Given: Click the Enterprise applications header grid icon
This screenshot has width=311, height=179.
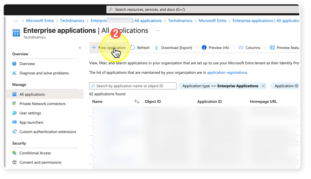Looking at the screenshot, I should pyautogui.click(x=16, y=33).
